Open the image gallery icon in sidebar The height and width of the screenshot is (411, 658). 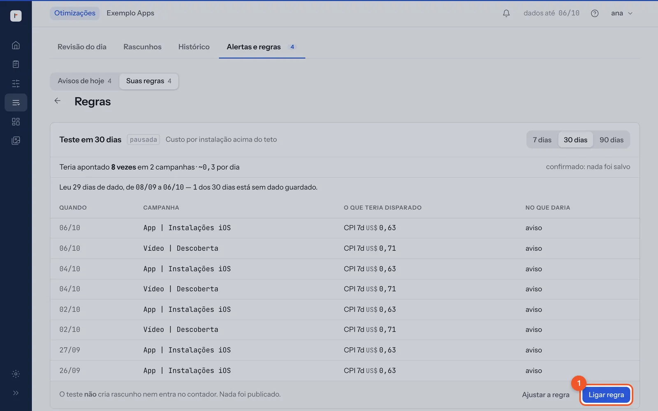[x=16, y=141]
